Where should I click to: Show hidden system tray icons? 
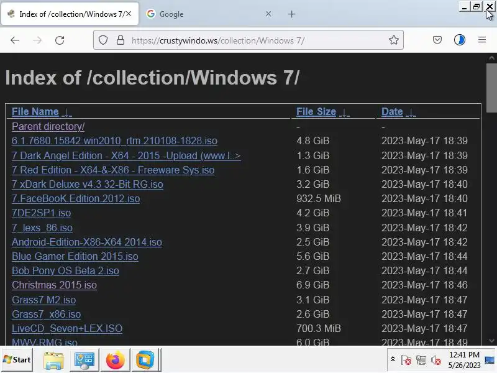[393, 359]
